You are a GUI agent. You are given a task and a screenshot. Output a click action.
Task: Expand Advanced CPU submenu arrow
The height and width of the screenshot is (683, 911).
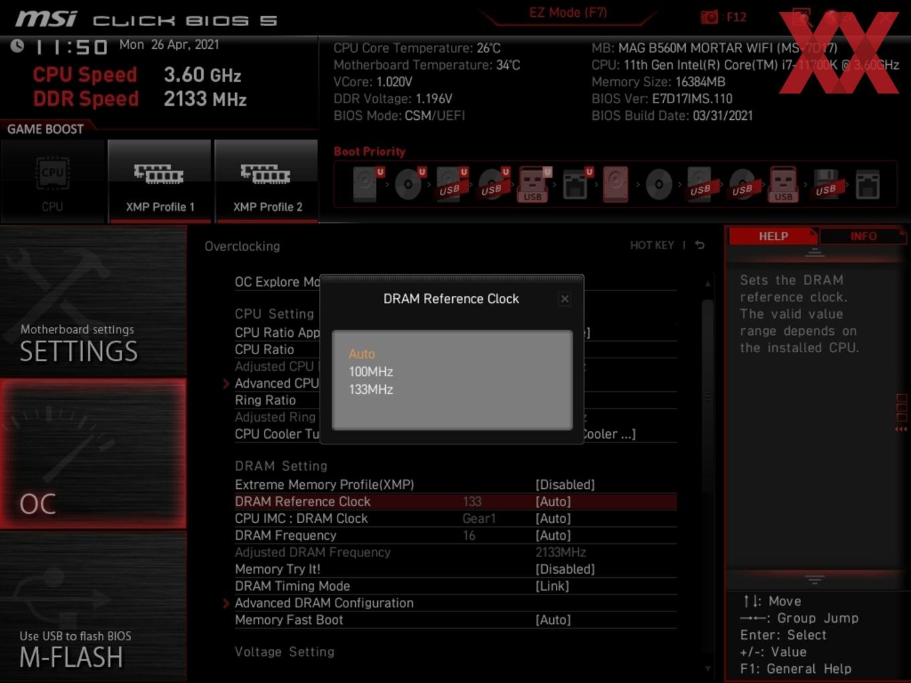226,384
